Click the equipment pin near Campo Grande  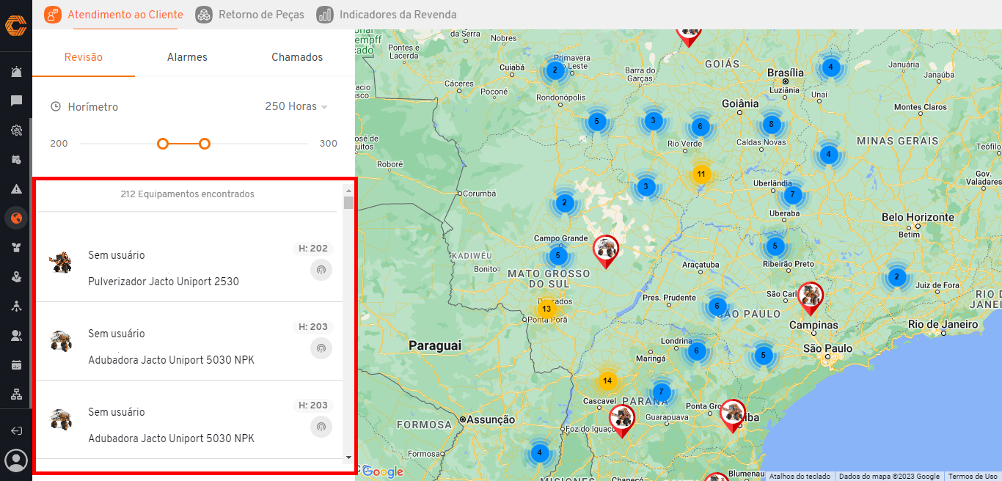point(605,251)
